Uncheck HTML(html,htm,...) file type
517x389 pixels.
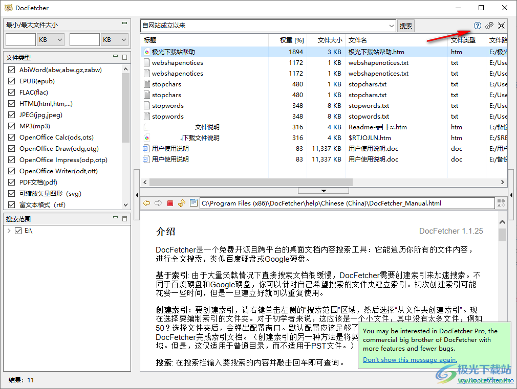coord(12,103)
